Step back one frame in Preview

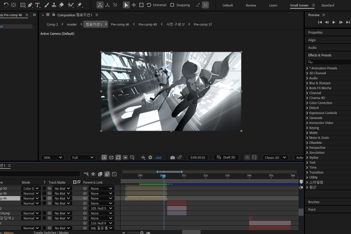click(327, 22)
